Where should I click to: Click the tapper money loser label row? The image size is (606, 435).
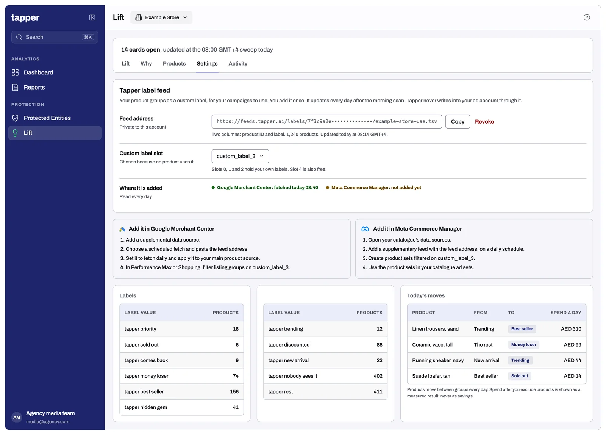click(181, 376)
